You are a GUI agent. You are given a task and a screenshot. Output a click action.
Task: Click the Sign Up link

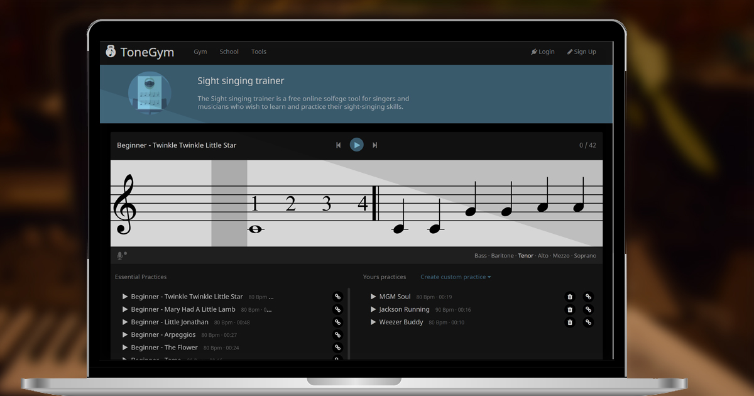581,52
